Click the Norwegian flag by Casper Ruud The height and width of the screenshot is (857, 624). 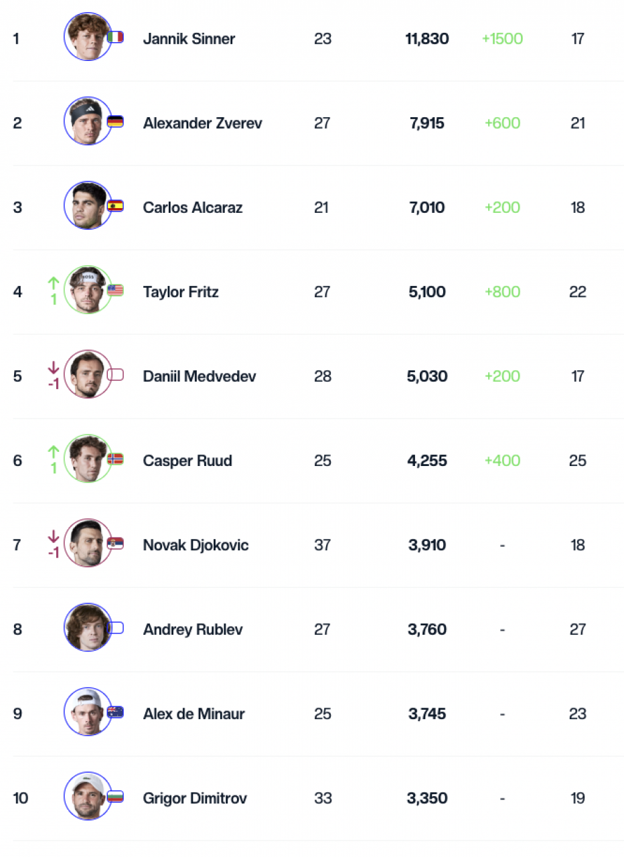point(115,459)
